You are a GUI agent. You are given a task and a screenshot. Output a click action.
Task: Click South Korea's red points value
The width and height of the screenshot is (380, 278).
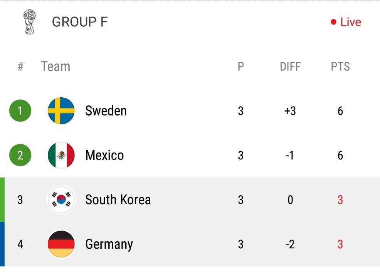pyautogui.click(x=340, y=200)
